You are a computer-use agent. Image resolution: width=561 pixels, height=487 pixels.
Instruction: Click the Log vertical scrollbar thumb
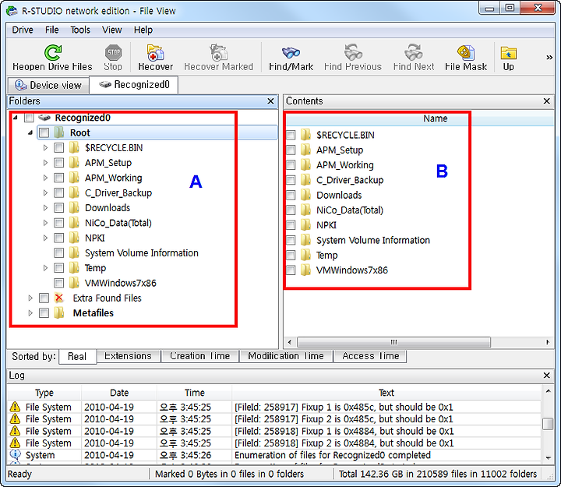[548, 424]
